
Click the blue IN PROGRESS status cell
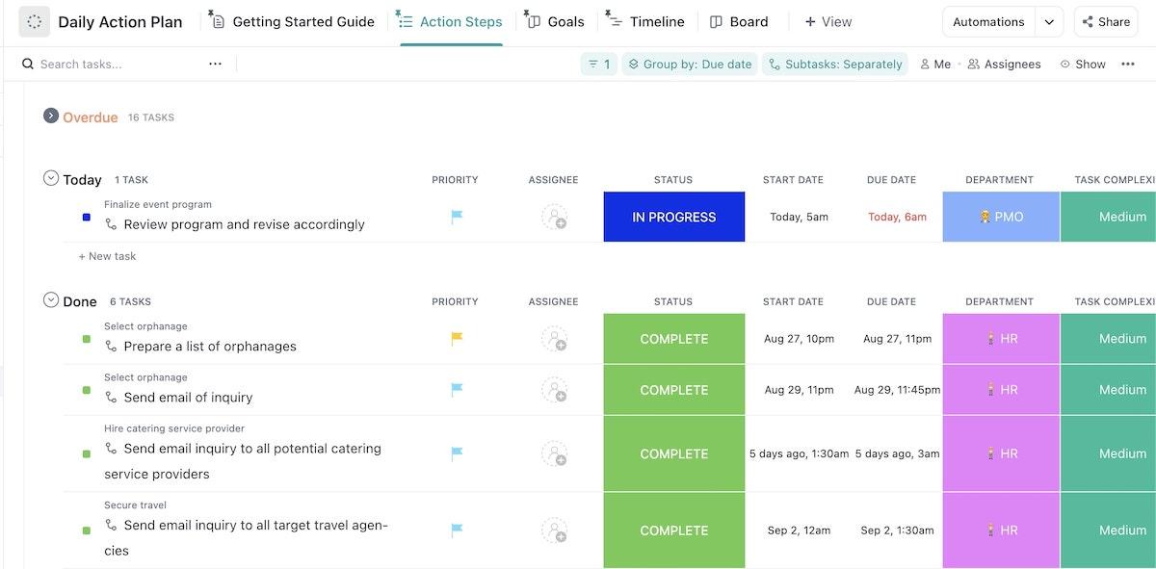pyautogui.click(x=673, y=218)
